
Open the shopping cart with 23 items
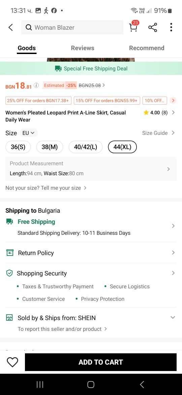tap(134, 26)
